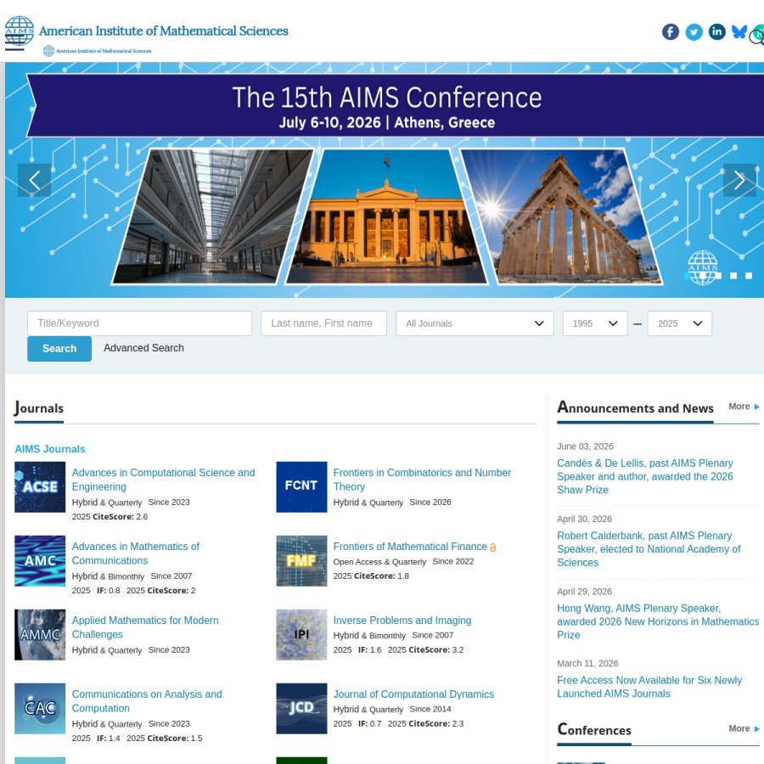
Task: Show previous carousel slide arrow
Action: pos(34,180)
